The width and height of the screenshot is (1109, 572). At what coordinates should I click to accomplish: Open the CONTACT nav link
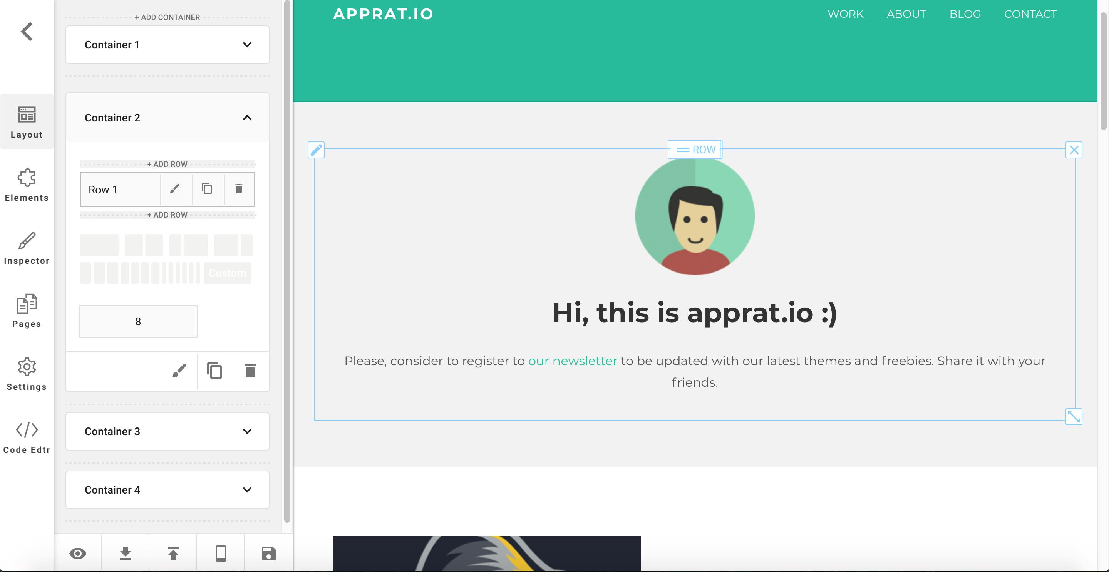[x=1030, y=14]
